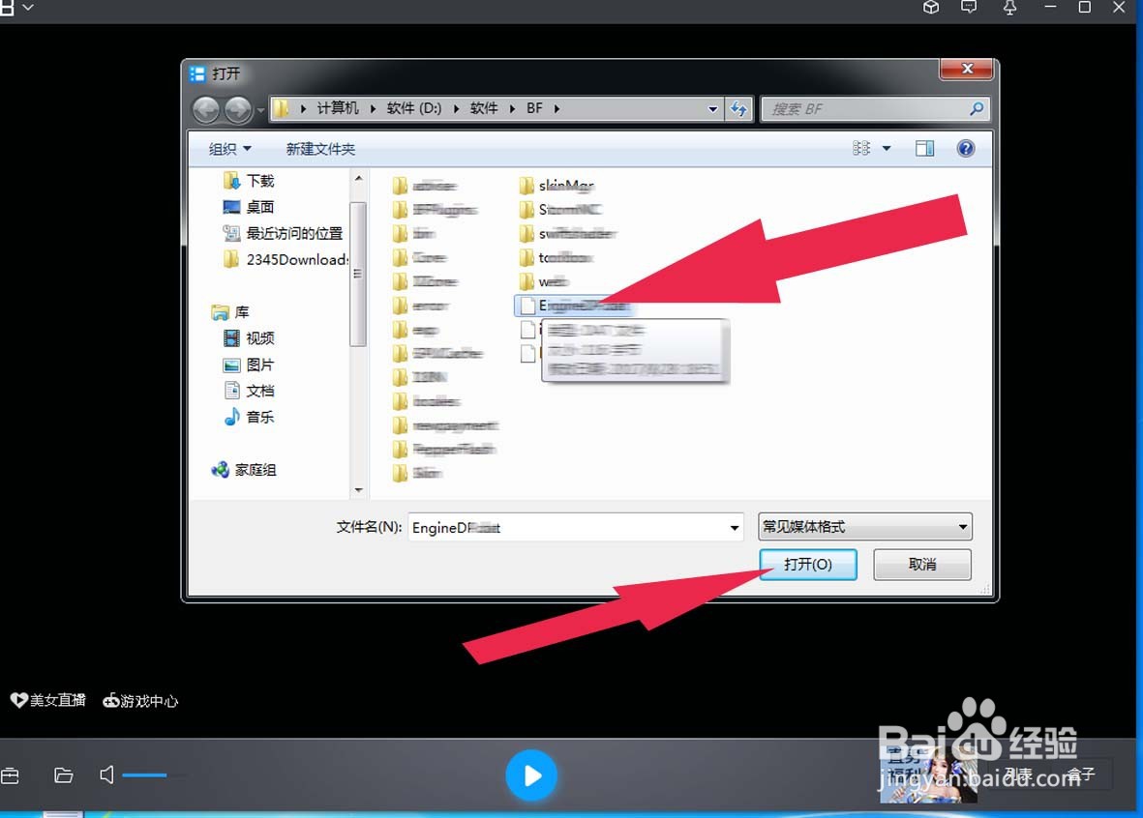Open the recent locations dropdown beside the Forward arrow
This screenshot has height=818, width=1143.
click(x=260, y=111)
